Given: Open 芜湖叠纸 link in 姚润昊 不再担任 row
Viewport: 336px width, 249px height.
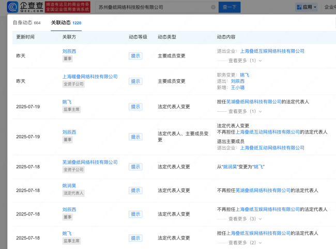Looking at the screenshot, I should coord(263,191).
